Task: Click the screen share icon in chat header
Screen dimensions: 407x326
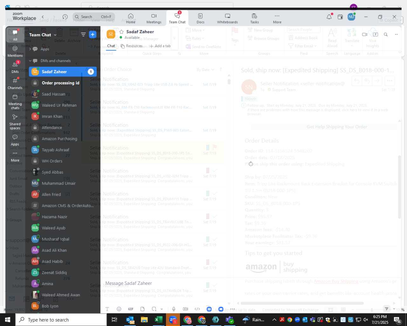Action: pos(375,34)
